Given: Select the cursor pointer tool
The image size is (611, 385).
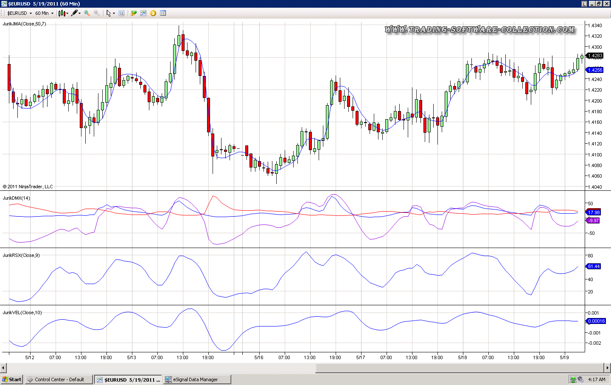Looking at the screenshot, I should pyautogui.click(x=109, y=13).
